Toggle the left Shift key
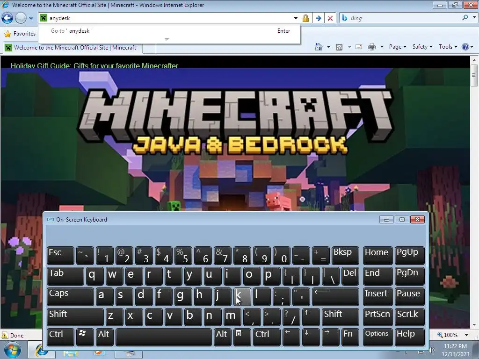Image resolution: width=479 pixels, height=359 pixels. pos(75,317)
